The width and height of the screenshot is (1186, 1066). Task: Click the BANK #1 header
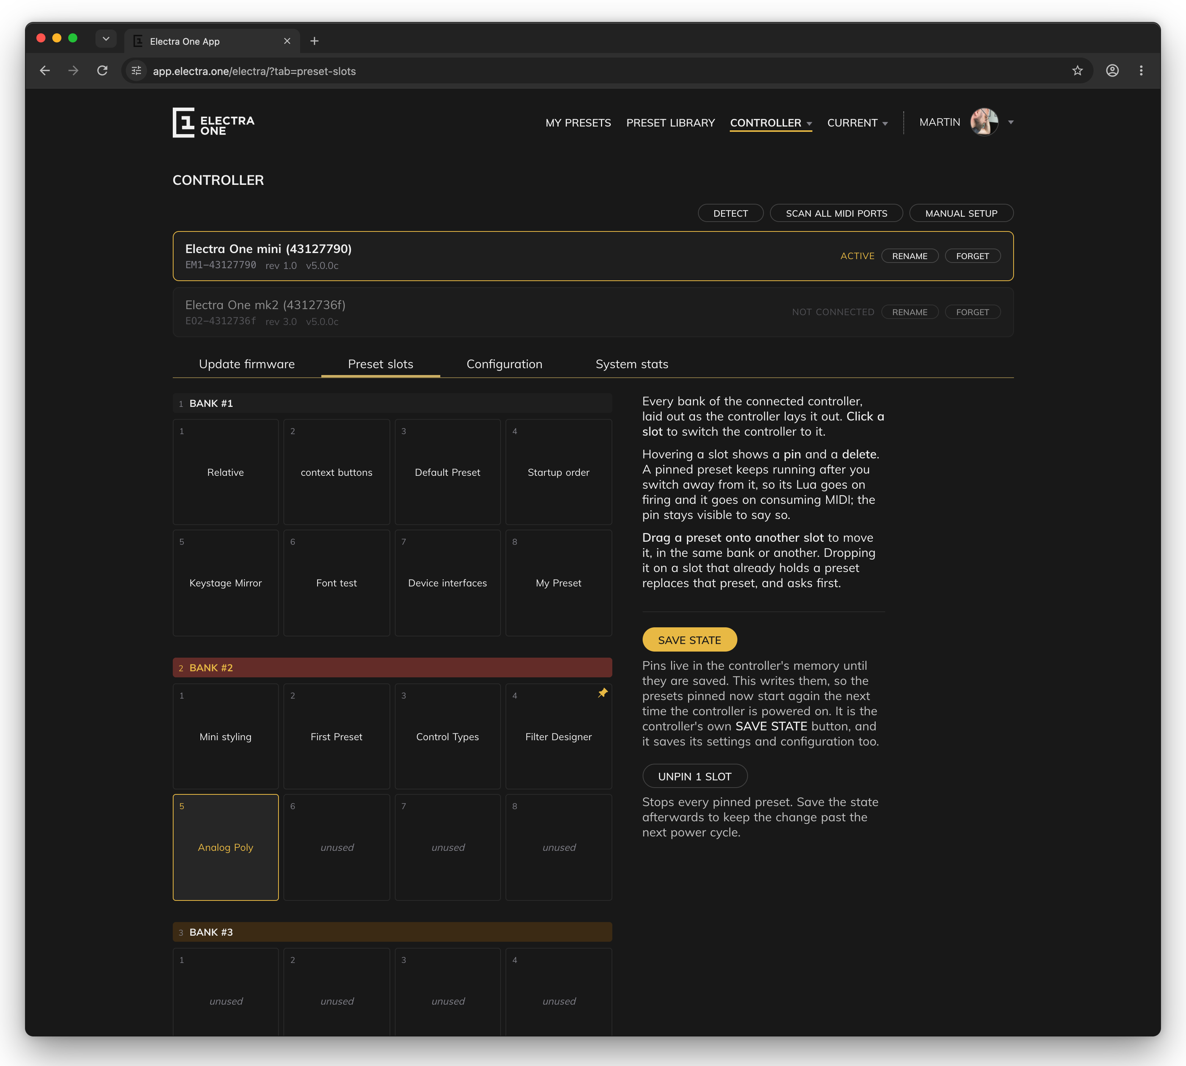[x=392, y=403]
